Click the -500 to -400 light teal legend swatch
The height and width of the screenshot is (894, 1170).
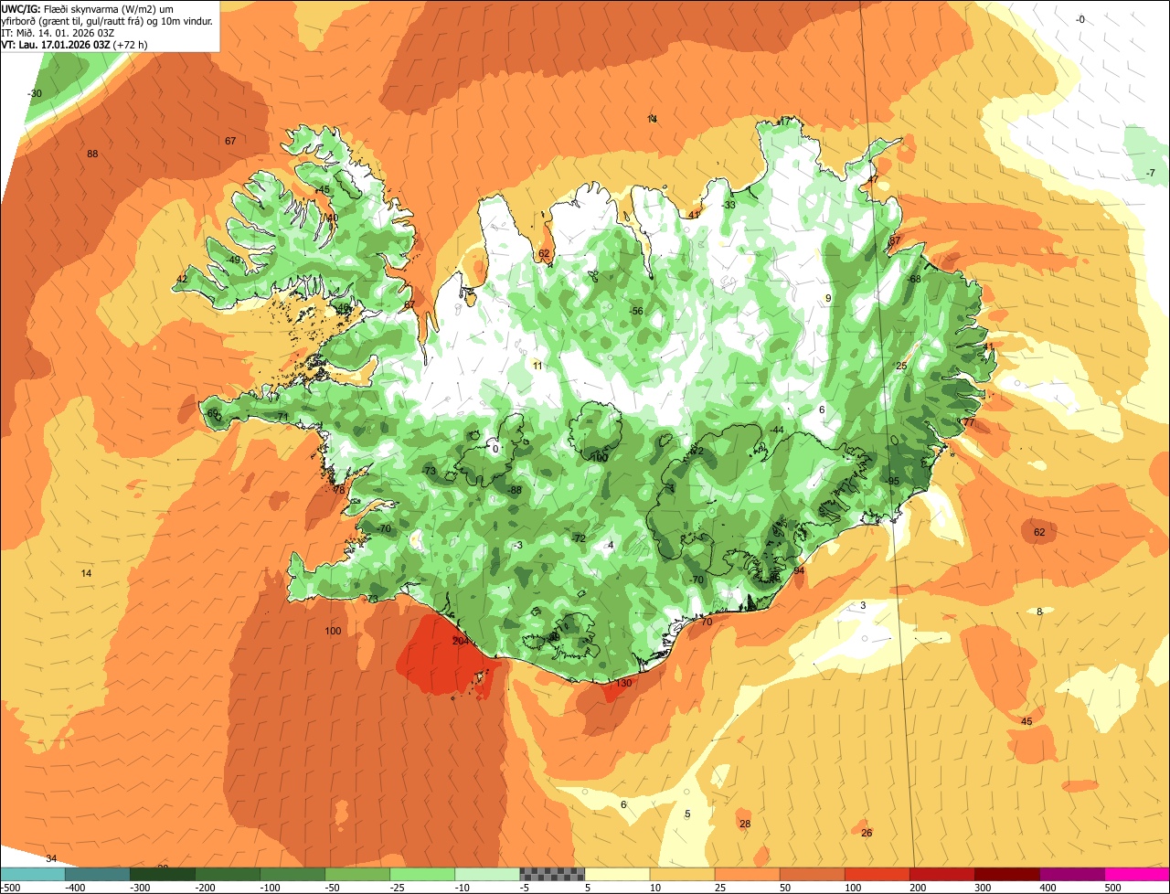tap(33, 873)
